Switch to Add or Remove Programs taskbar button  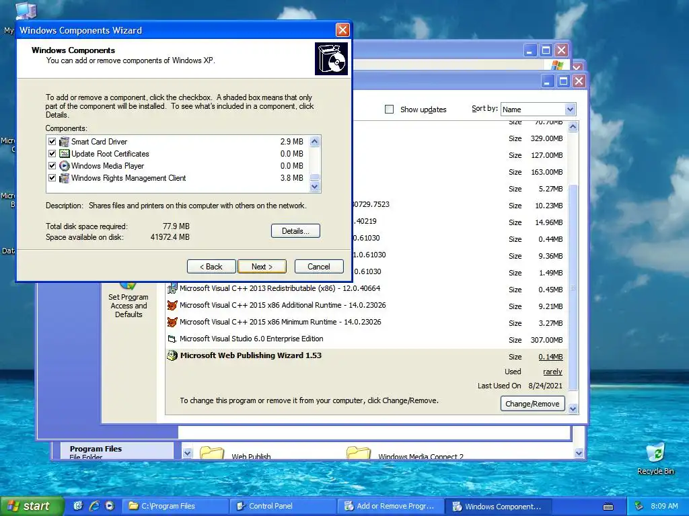(x=391, y=507)
